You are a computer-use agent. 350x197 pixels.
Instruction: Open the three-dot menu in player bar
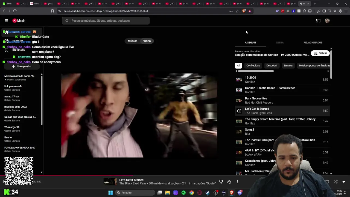coord(237,182)
